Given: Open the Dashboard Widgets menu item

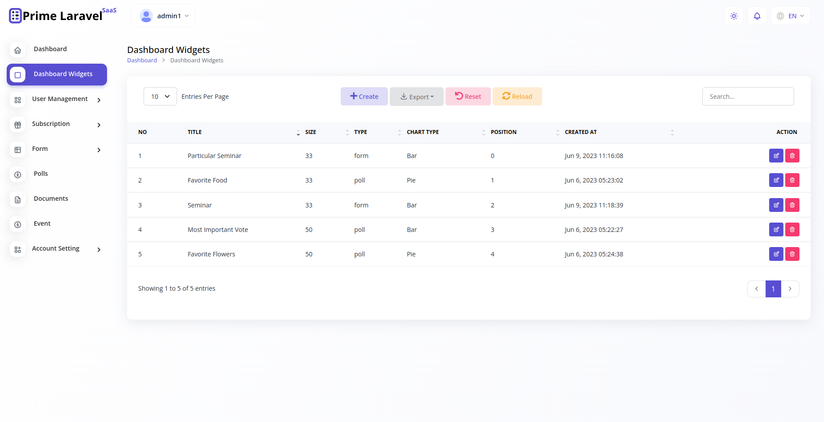Looking at the screenshot, I should pyautogui.click(x=62, y=74).
